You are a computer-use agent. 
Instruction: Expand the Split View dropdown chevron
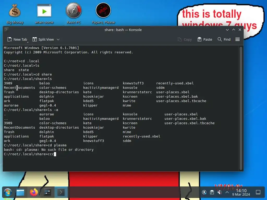tap(58, 40)
